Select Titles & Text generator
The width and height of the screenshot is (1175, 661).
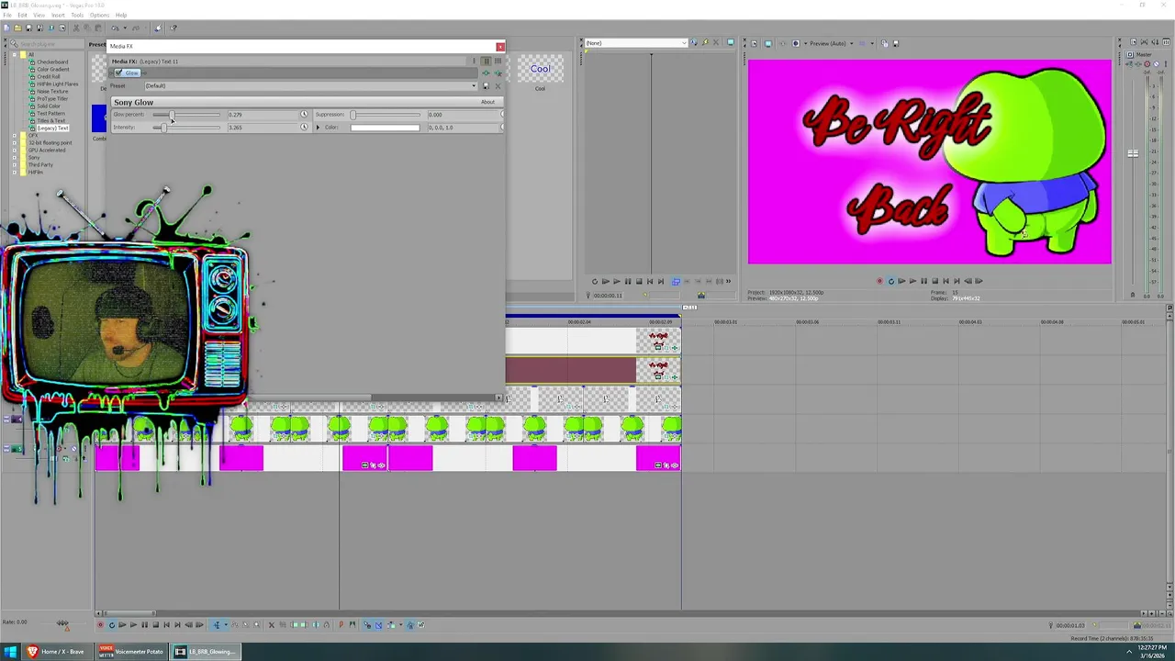(50, 121)
